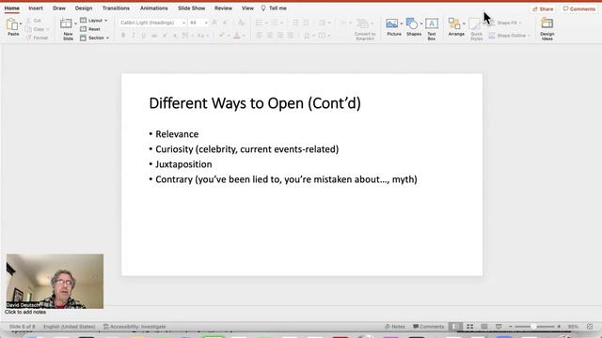
Task: Click Convert to SmartArt
Action: coord(365,29)
